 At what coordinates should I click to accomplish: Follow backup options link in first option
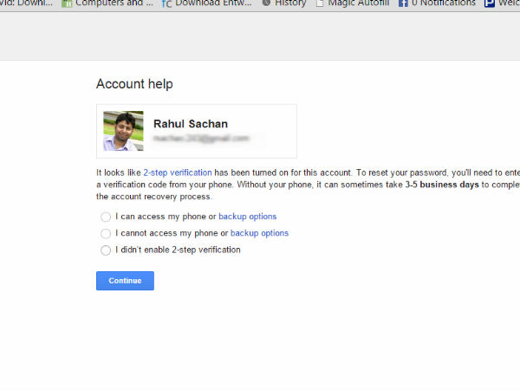coord(247,217)
